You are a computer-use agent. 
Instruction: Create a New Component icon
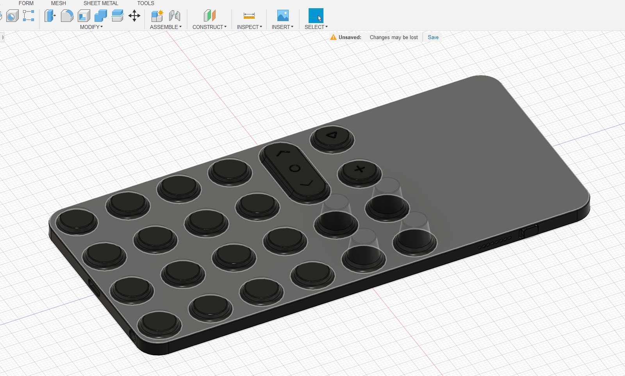pyautogui.click(x=157, y=16)
